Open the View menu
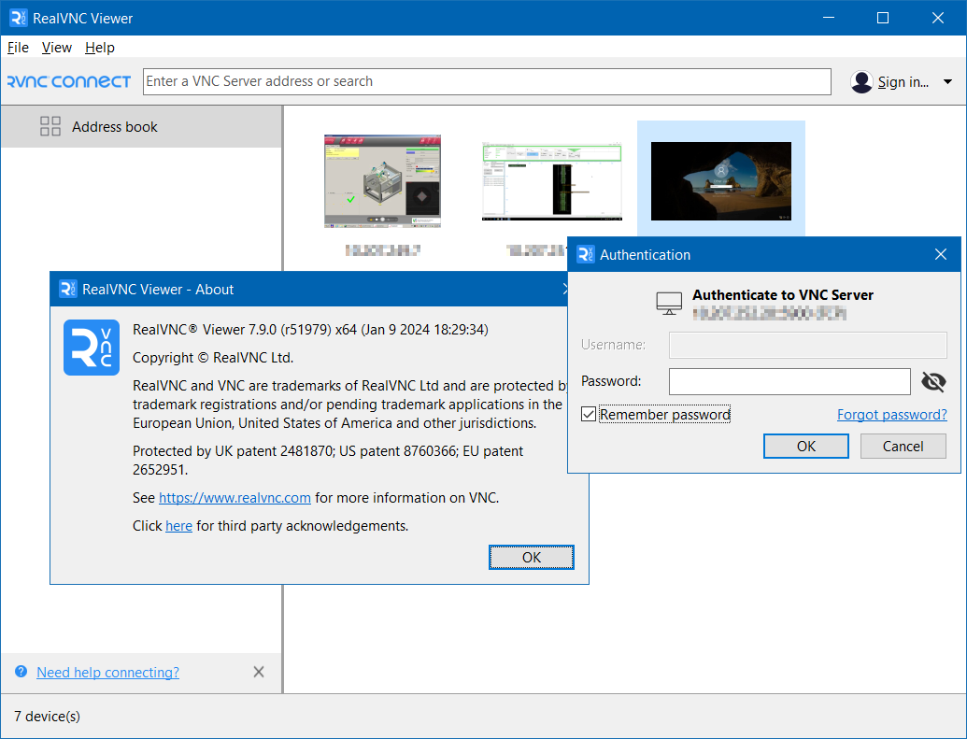The height and width of the screenshot is (739, 967). (x=57, y=48)
